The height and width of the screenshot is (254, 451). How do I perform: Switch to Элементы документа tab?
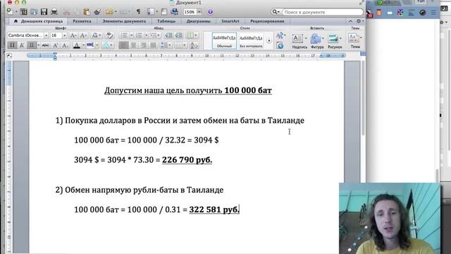124,21
